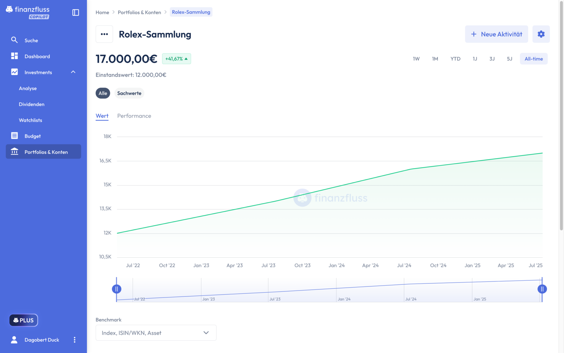Click the Dagobert Duck user avatar icon

coord(14,340)
